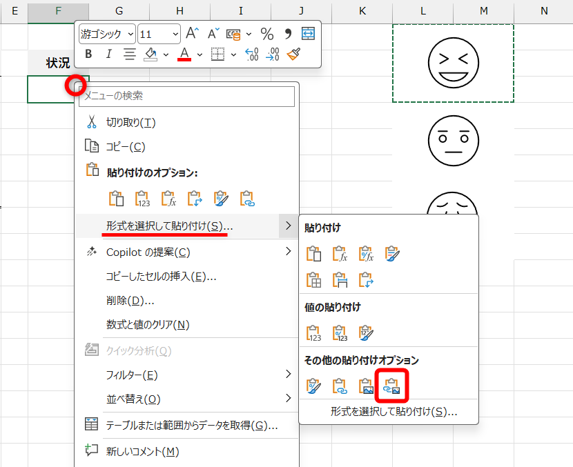Toggle italic formatting

pos(108,54)
